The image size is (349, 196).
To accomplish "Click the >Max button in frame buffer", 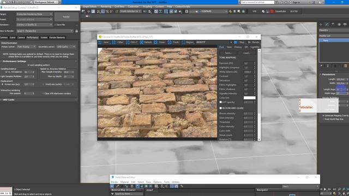I will click(117, 42).
